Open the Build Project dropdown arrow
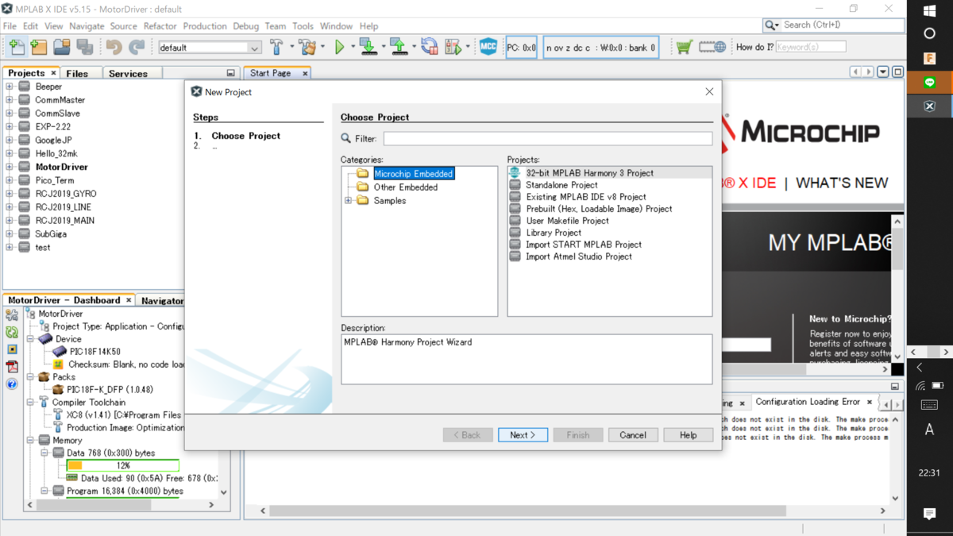This screenshot has width=953, height=536. (x=291, y=48)
